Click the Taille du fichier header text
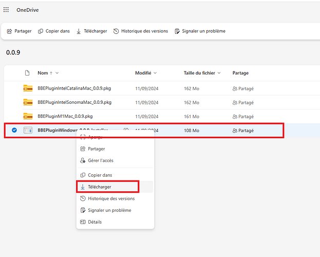This screenshot has height=257, width=320. click(199, 73)
